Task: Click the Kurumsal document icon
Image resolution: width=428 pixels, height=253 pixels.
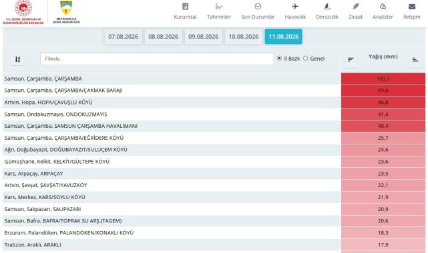Action: pos(185,7)
